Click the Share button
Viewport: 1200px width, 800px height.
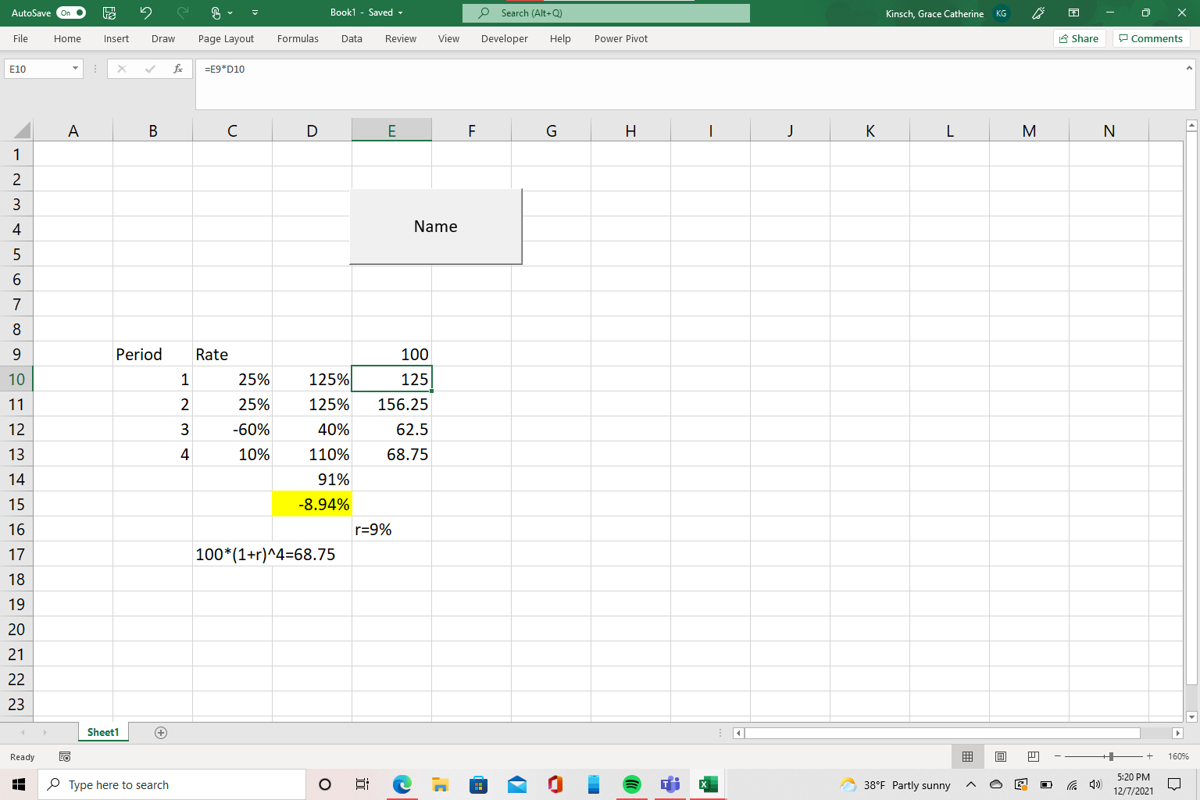[1079, 38]
